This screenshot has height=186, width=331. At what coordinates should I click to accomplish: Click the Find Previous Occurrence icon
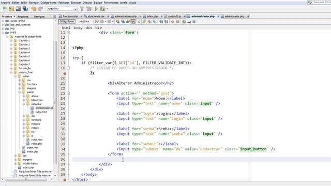coord(123,22)
